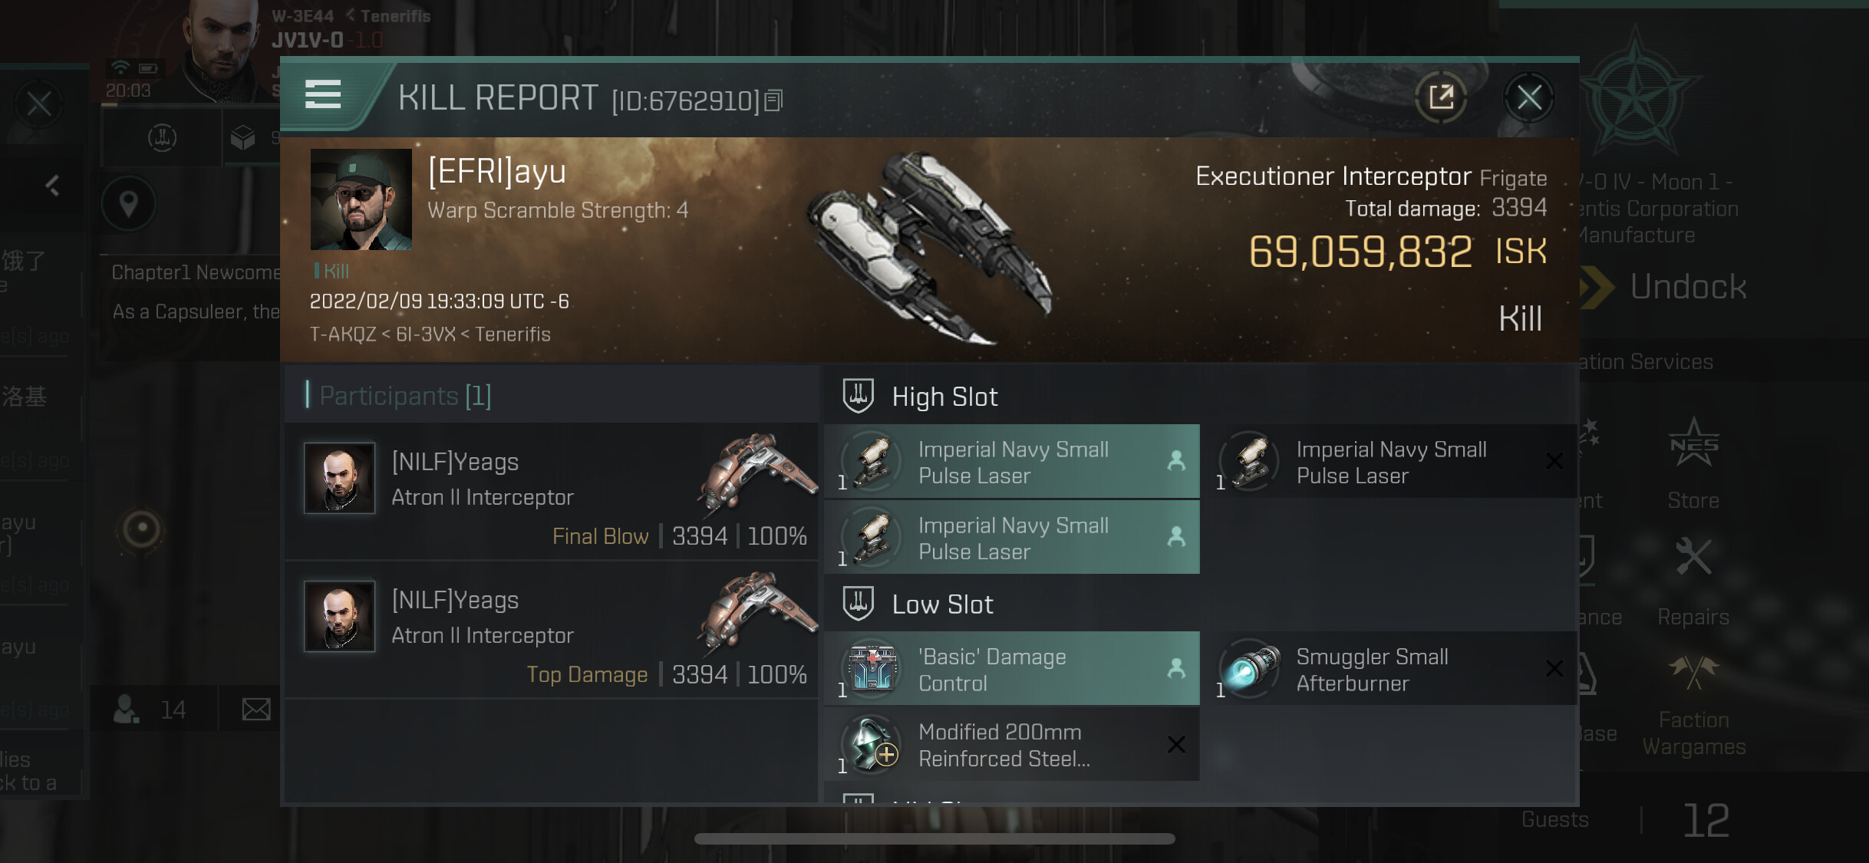Select first Imperial Navy Small Pulse Laser
The height and width of the screenshot is (863, 1869).
(x=1011, y=462)
